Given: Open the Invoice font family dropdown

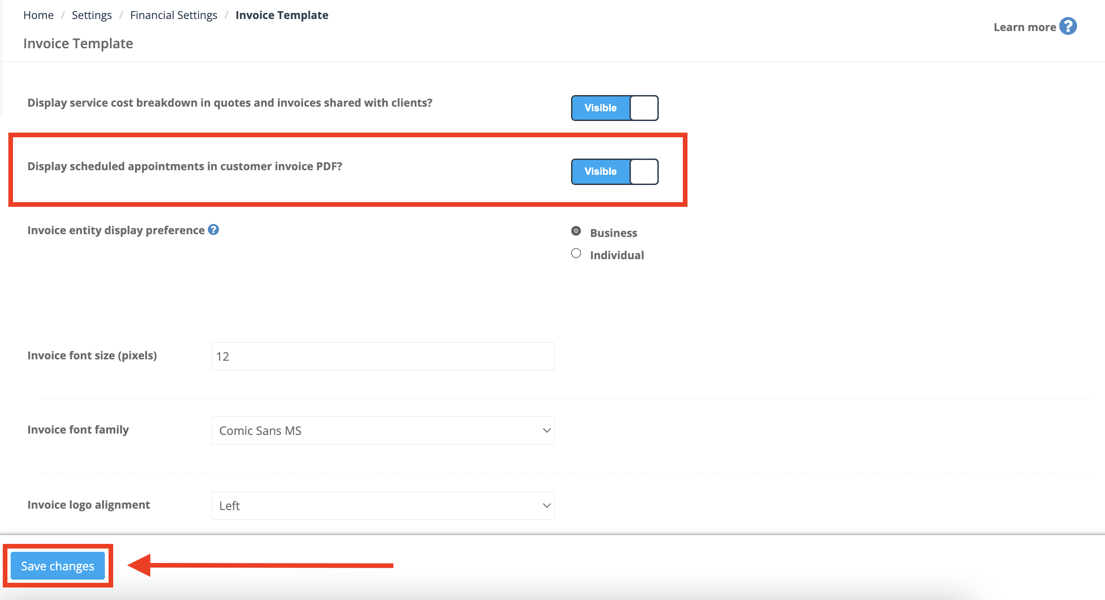Looking at the screenshot, I should 383,431.
